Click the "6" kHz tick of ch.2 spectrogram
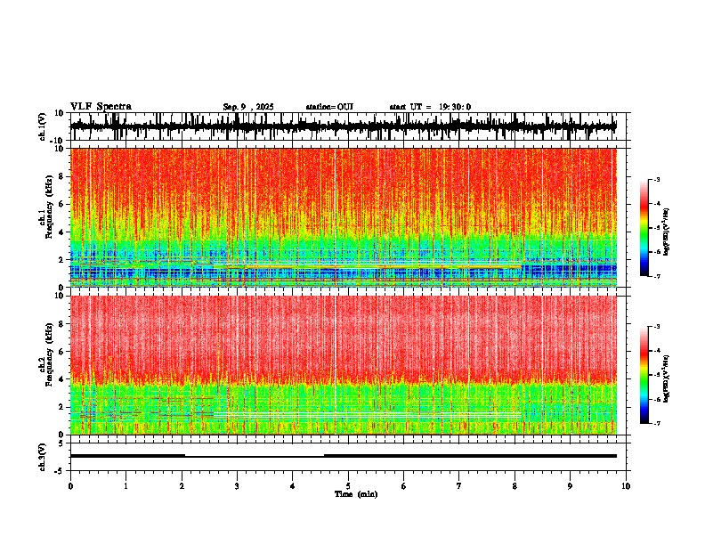 pyautogui.click(x=61, y=351)
